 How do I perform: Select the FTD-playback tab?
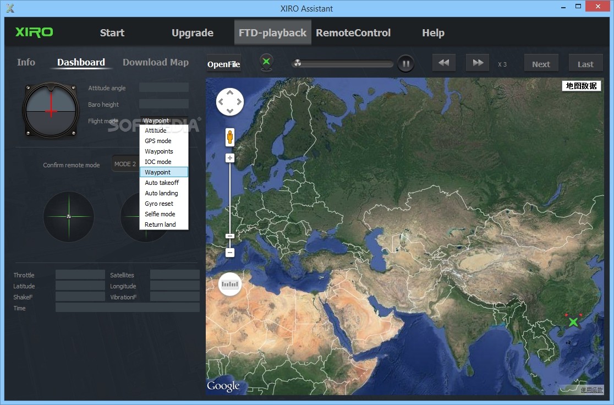tap(272, 33)
